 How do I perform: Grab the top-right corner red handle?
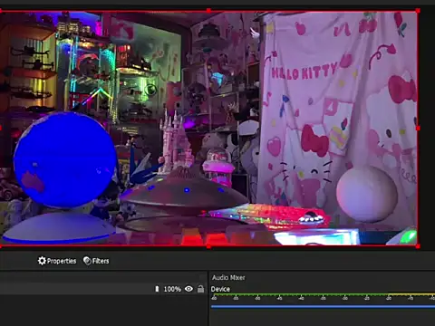tap(418, 11)
